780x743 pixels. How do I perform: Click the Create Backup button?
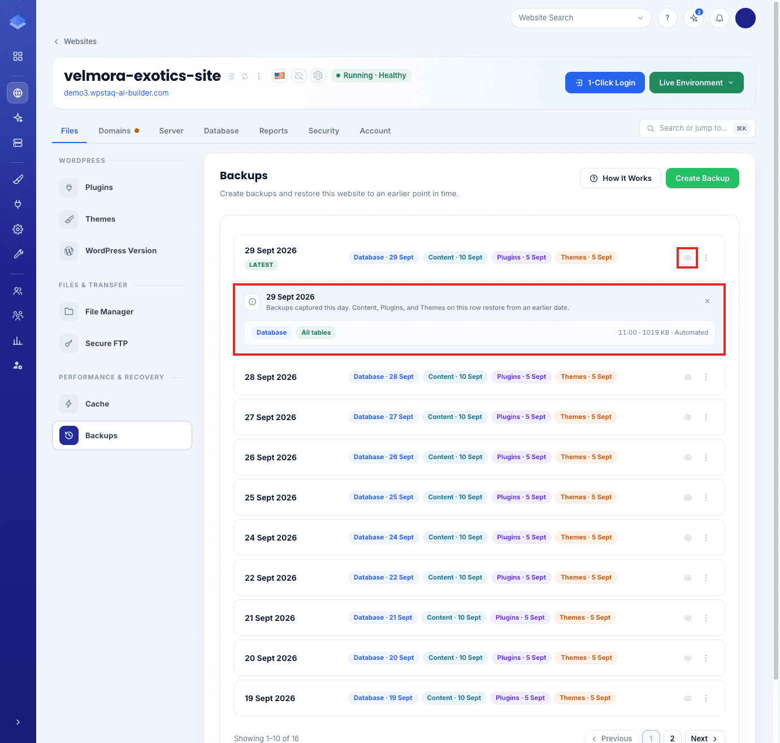(703, 178)
